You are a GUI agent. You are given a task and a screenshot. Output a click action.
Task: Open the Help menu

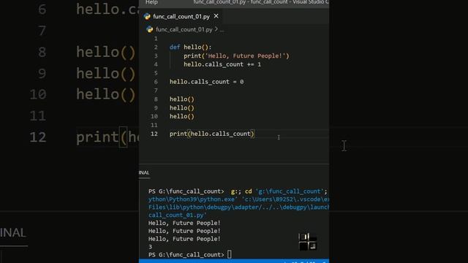coord(151,2)
